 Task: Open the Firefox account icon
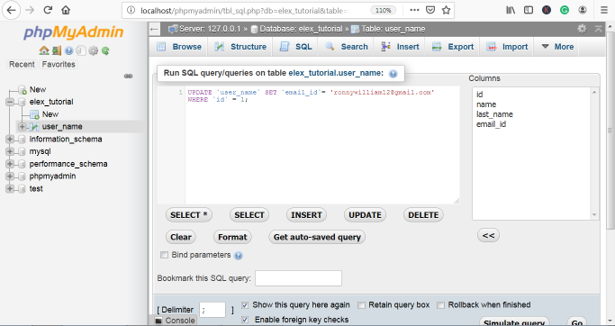583,10
